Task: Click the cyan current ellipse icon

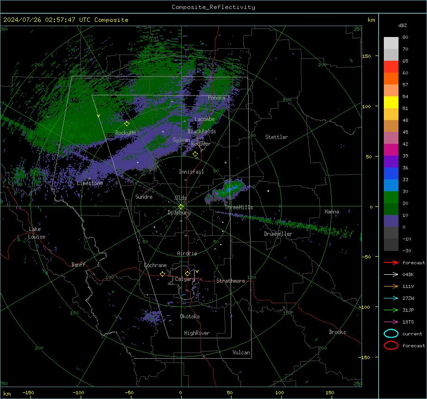Action: coord(391,334)
